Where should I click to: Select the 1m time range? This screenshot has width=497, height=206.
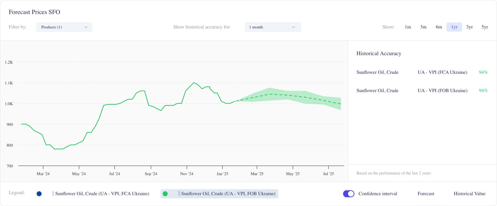pos(408,27)
